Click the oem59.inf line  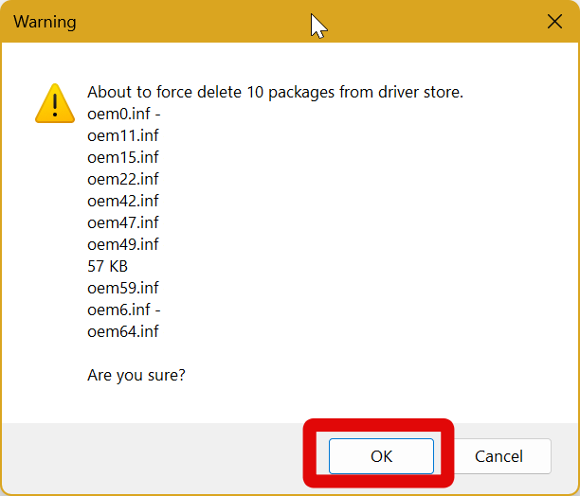coord(122,288)
